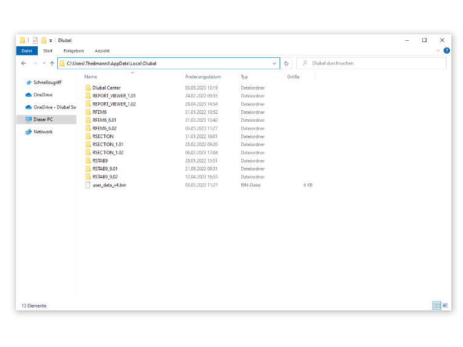Viewport: 463px width, 347px height.
Task: Switch to large icons view layout
Action: tap(445, 306)
